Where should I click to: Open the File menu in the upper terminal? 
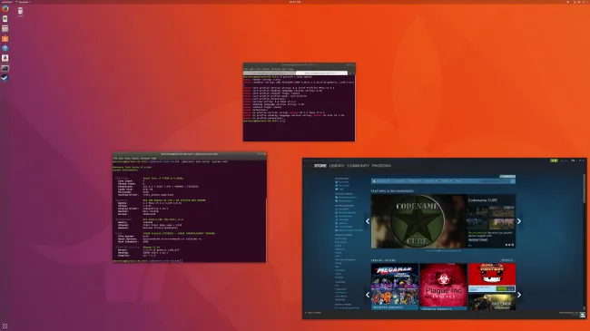pos(246,69)
